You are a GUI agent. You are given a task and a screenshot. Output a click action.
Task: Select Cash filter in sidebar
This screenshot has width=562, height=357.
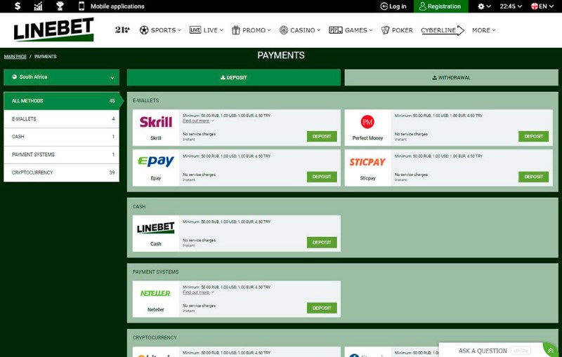[61, 137]
